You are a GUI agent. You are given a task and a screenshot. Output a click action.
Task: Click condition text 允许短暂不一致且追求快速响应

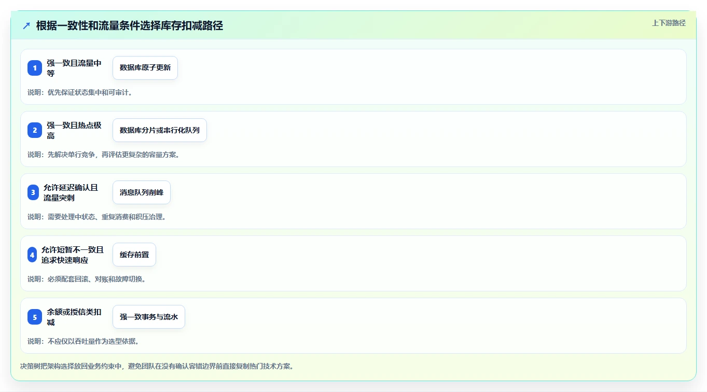point(73,255)
